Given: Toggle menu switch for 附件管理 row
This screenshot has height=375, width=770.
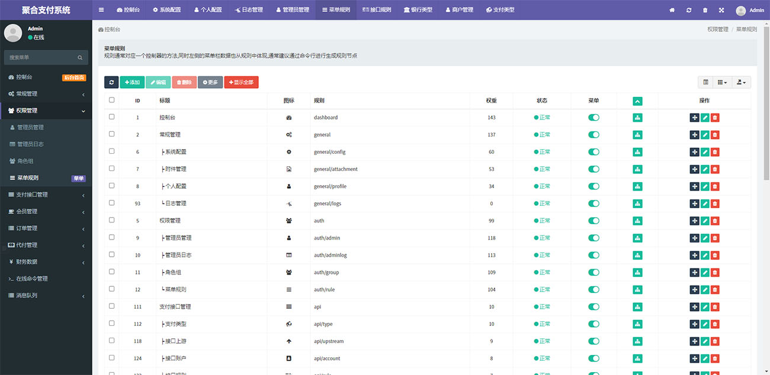Looking at the screenshot, I should pyautogui.click(x=593, y=169).
